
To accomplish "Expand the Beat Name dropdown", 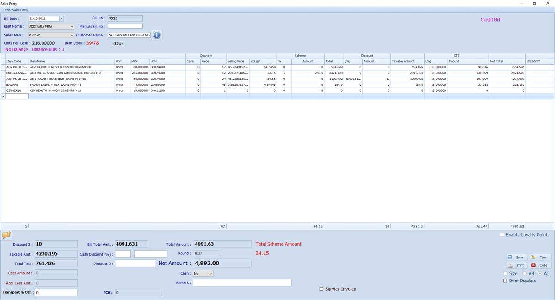I will click(x=71, y=27).
